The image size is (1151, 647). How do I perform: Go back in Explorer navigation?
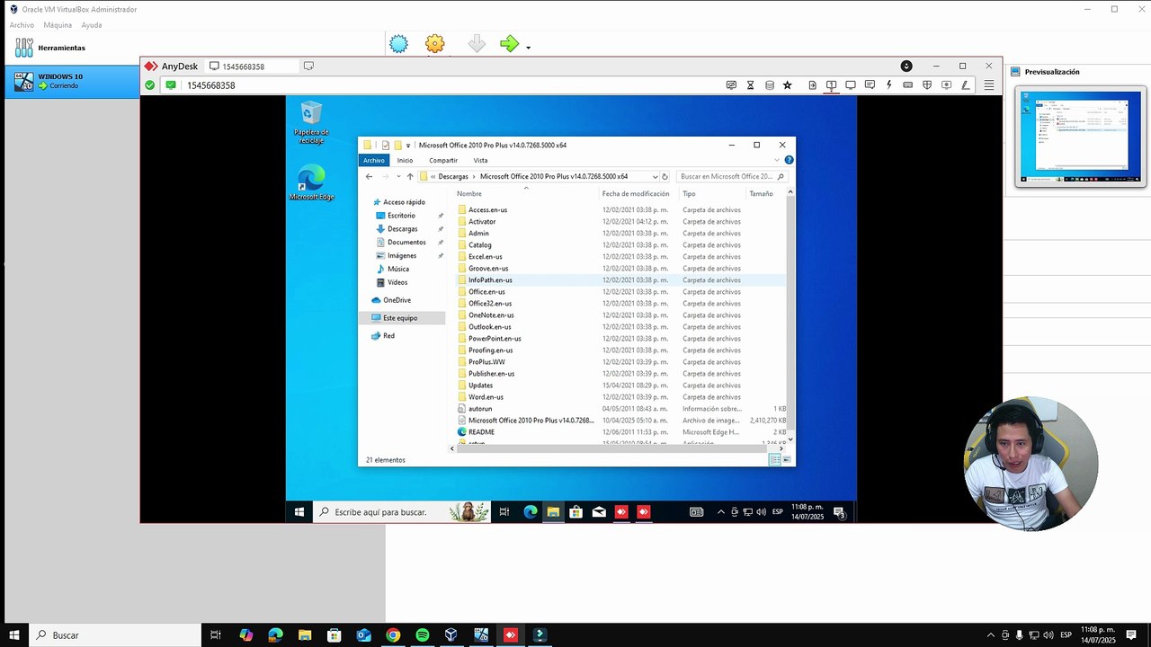(x=369, y=177)
